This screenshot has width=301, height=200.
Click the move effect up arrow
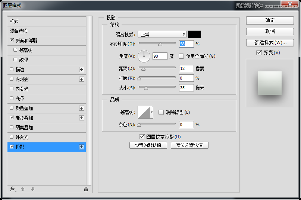(23, 189)
